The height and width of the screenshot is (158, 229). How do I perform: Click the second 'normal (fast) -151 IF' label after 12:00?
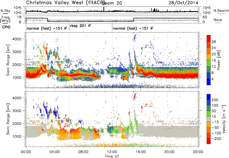[x=133, y=28]
